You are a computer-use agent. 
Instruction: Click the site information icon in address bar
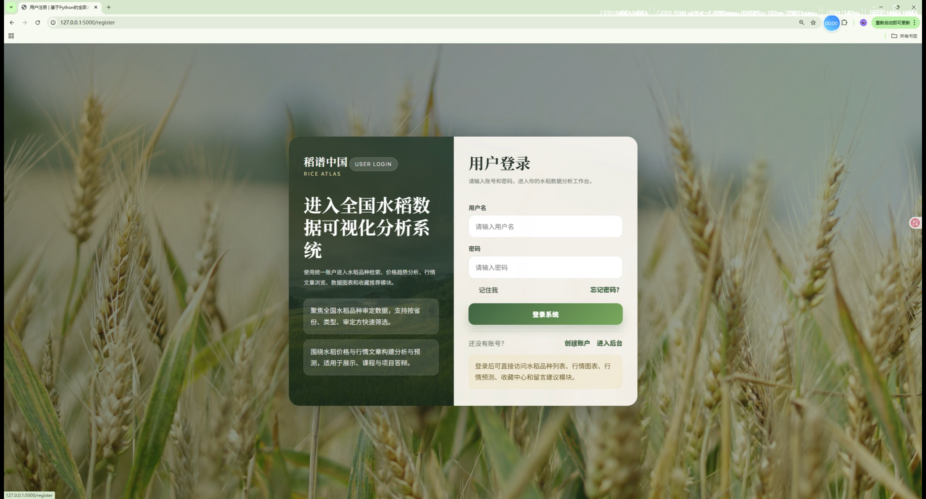coord(53,22)
